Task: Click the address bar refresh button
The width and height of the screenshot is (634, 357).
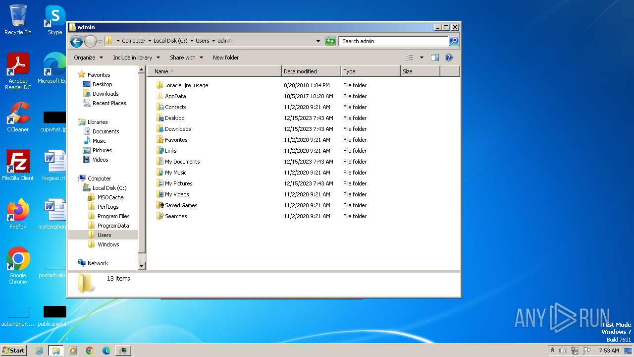Action: pyautogui.click(x=330, y=41)
